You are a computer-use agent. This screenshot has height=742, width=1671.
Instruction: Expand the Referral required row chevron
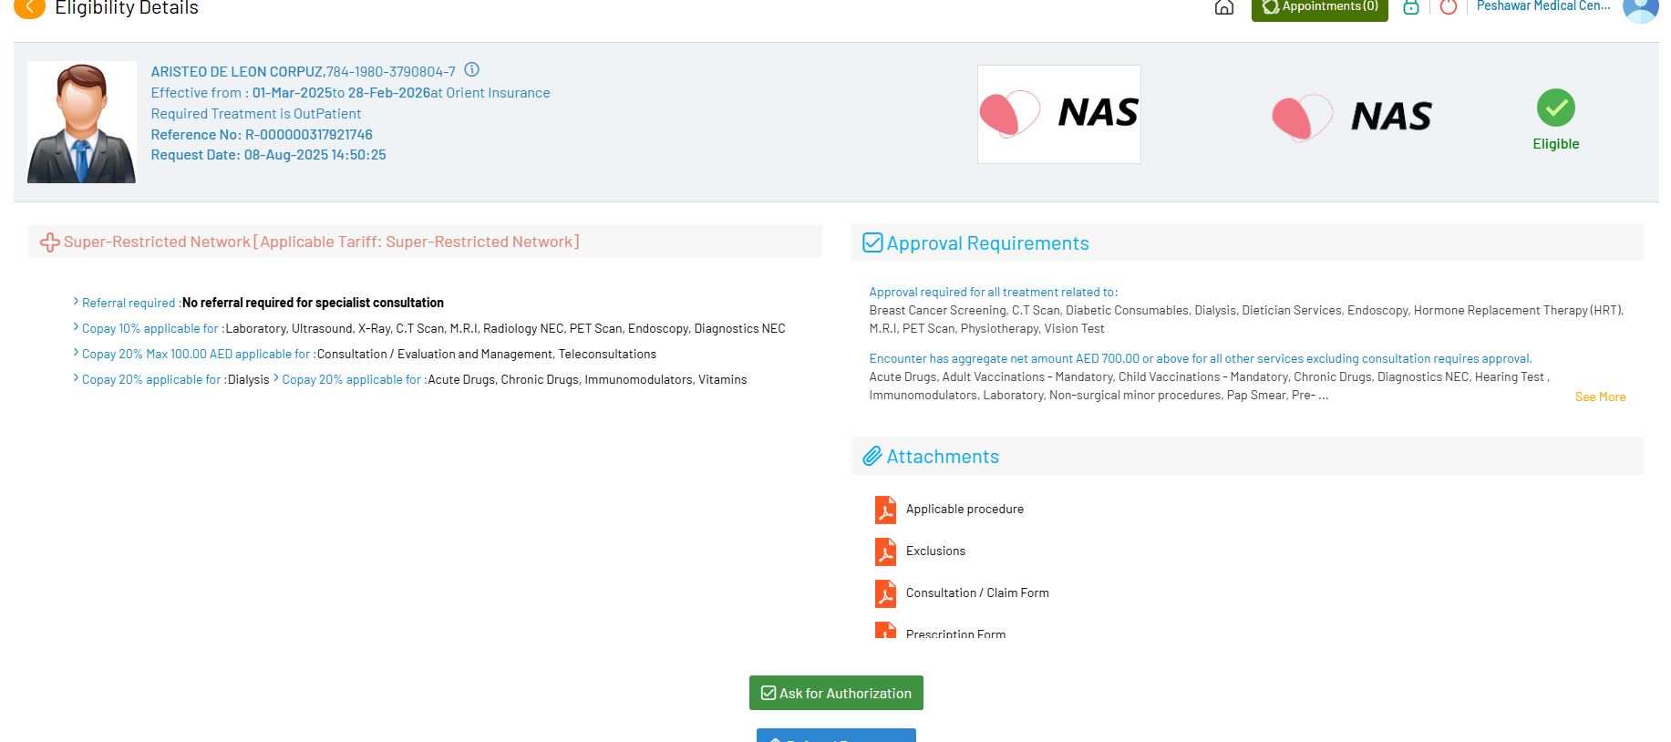[76, 302]
